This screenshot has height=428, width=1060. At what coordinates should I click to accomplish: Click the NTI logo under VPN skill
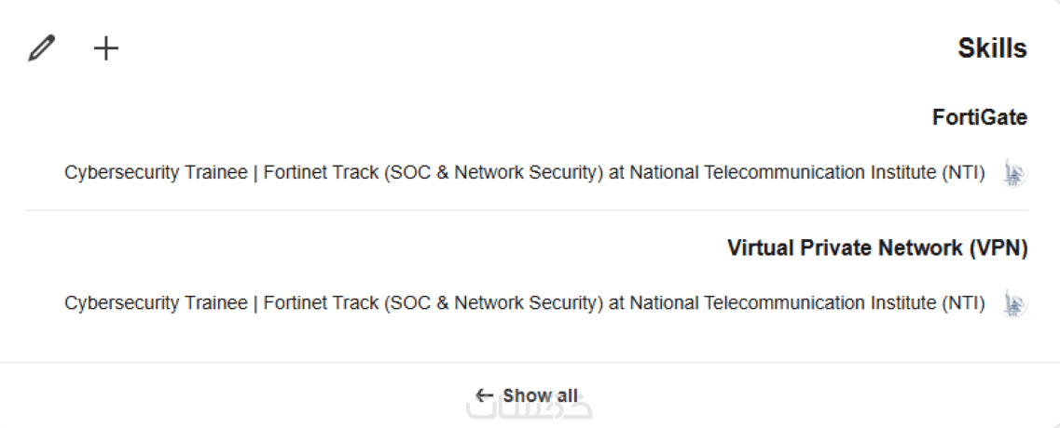click(1014, 303)
